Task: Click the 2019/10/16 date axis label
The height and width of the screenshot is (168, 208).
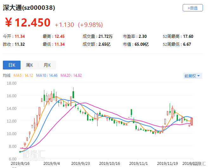Action: click(110, 164)
